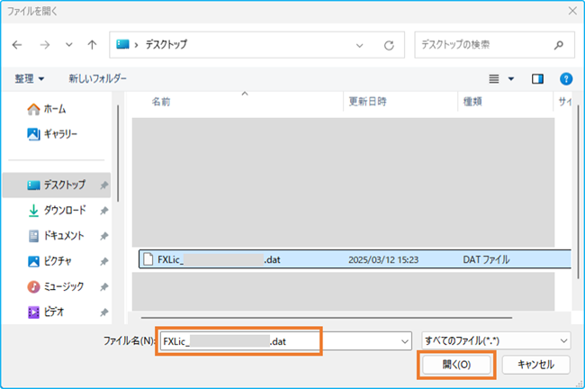Open ミュージック in navigation pane
This screenshot has width=585, height=389.
[56, 286]
